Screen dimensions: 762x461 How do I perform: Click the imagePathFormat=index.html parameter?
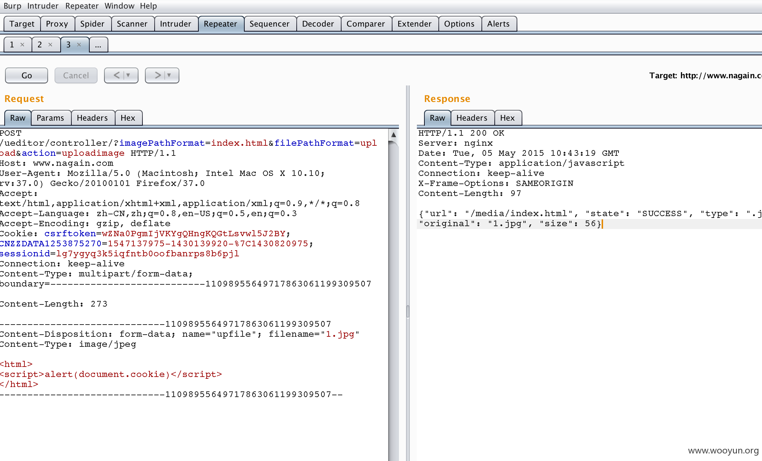pyautogui.click(x=193, y=143)
